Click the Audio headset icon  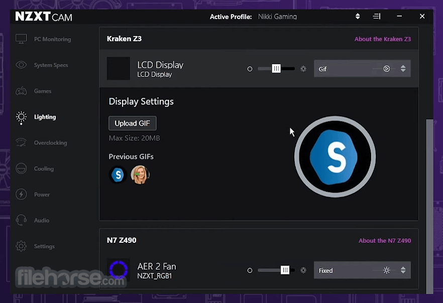tap(21, 220)
